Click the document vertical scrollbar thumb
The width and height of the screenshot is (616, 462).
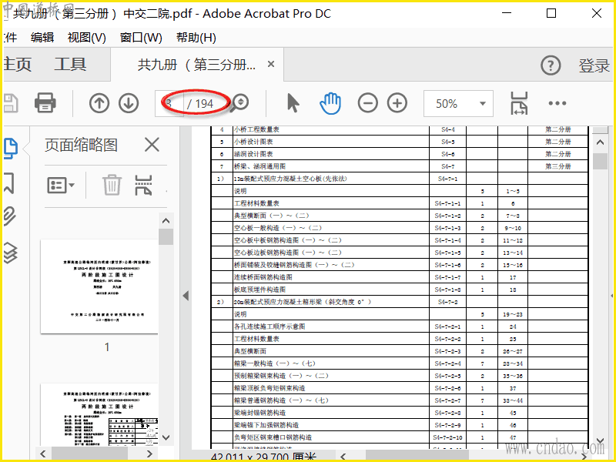click(x=600, y=161)
